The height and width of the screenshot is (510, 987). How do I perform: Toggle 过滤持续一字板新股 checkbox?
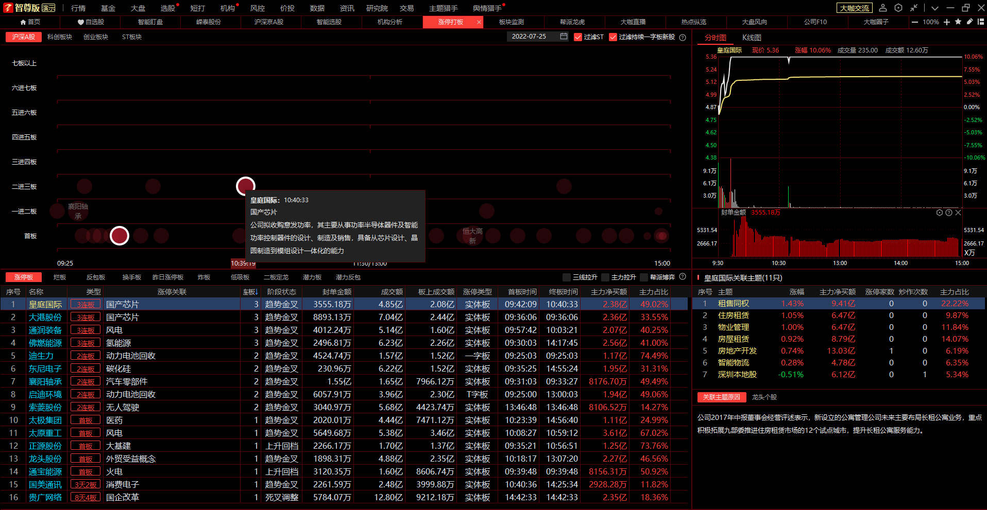pos(613,37)
